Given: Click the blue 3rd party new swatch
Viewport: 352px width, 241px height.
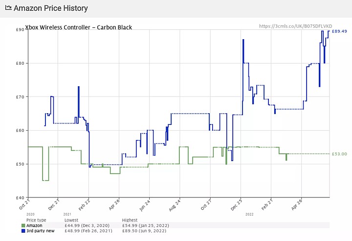Looking at the screenshot, I should click(x=23, y=230).
